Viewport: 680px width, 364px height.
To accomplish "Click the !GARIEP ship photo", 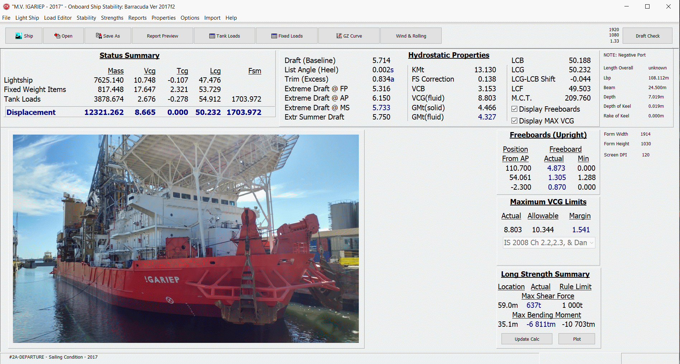I will 186,239.
